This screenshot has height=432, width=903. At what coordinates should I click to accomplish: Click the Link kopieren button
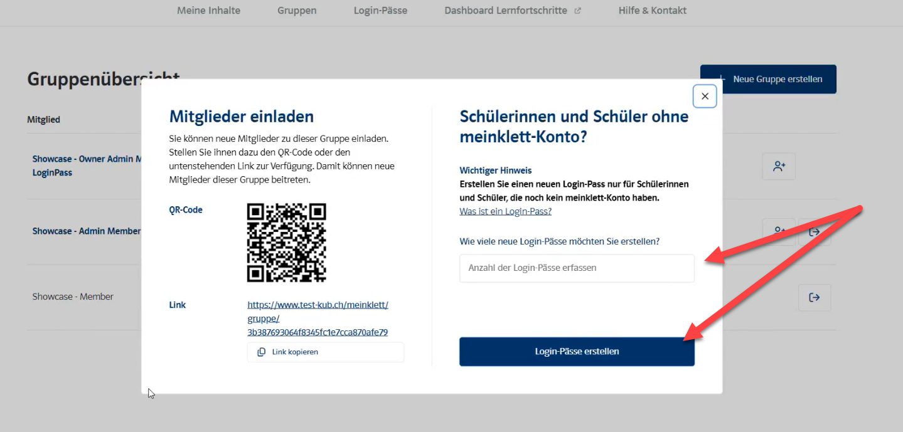click(326, 352)
